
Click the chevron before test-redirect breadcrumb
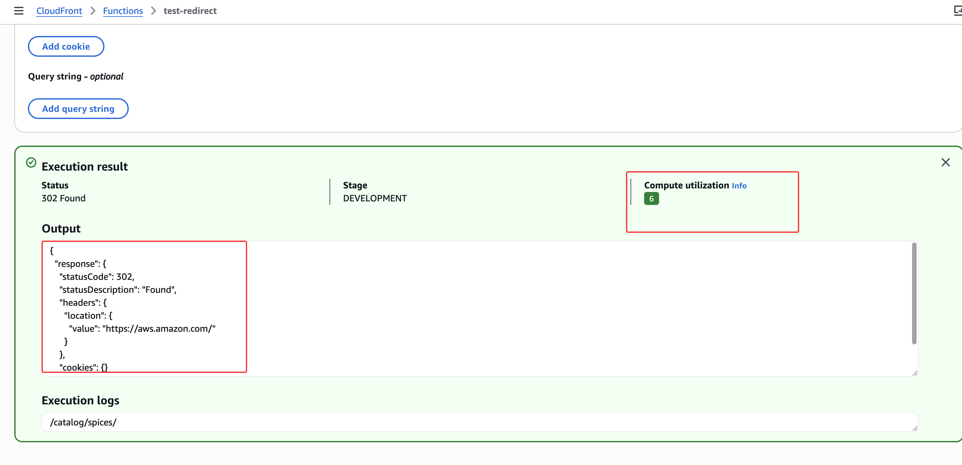coord(153,11)
